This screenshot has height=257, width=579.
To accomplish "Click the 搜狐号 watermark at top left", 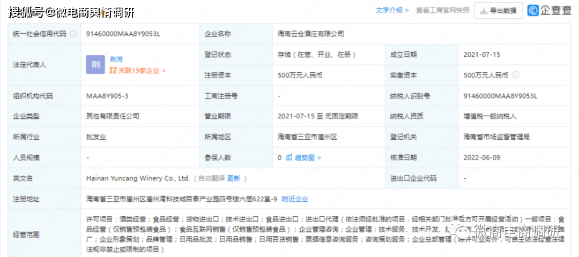I will [71, 12].
